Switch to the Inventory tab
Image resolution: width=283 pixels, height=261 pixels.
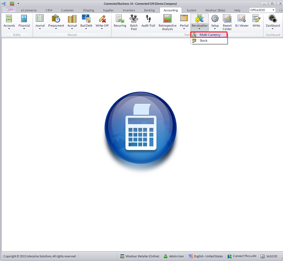tap(129, 10)
